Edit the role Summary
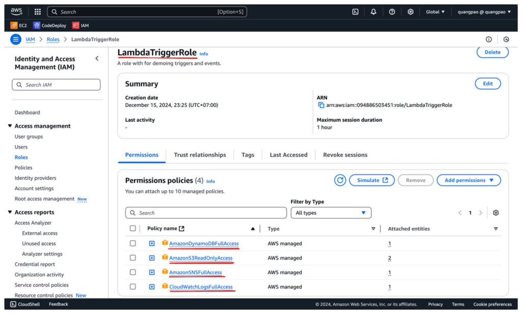 click(x=488, y=83)
